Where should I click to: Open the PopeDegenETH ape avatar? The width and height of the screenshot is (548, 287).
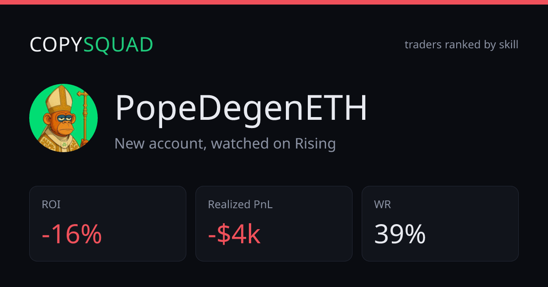click(63, 118)
